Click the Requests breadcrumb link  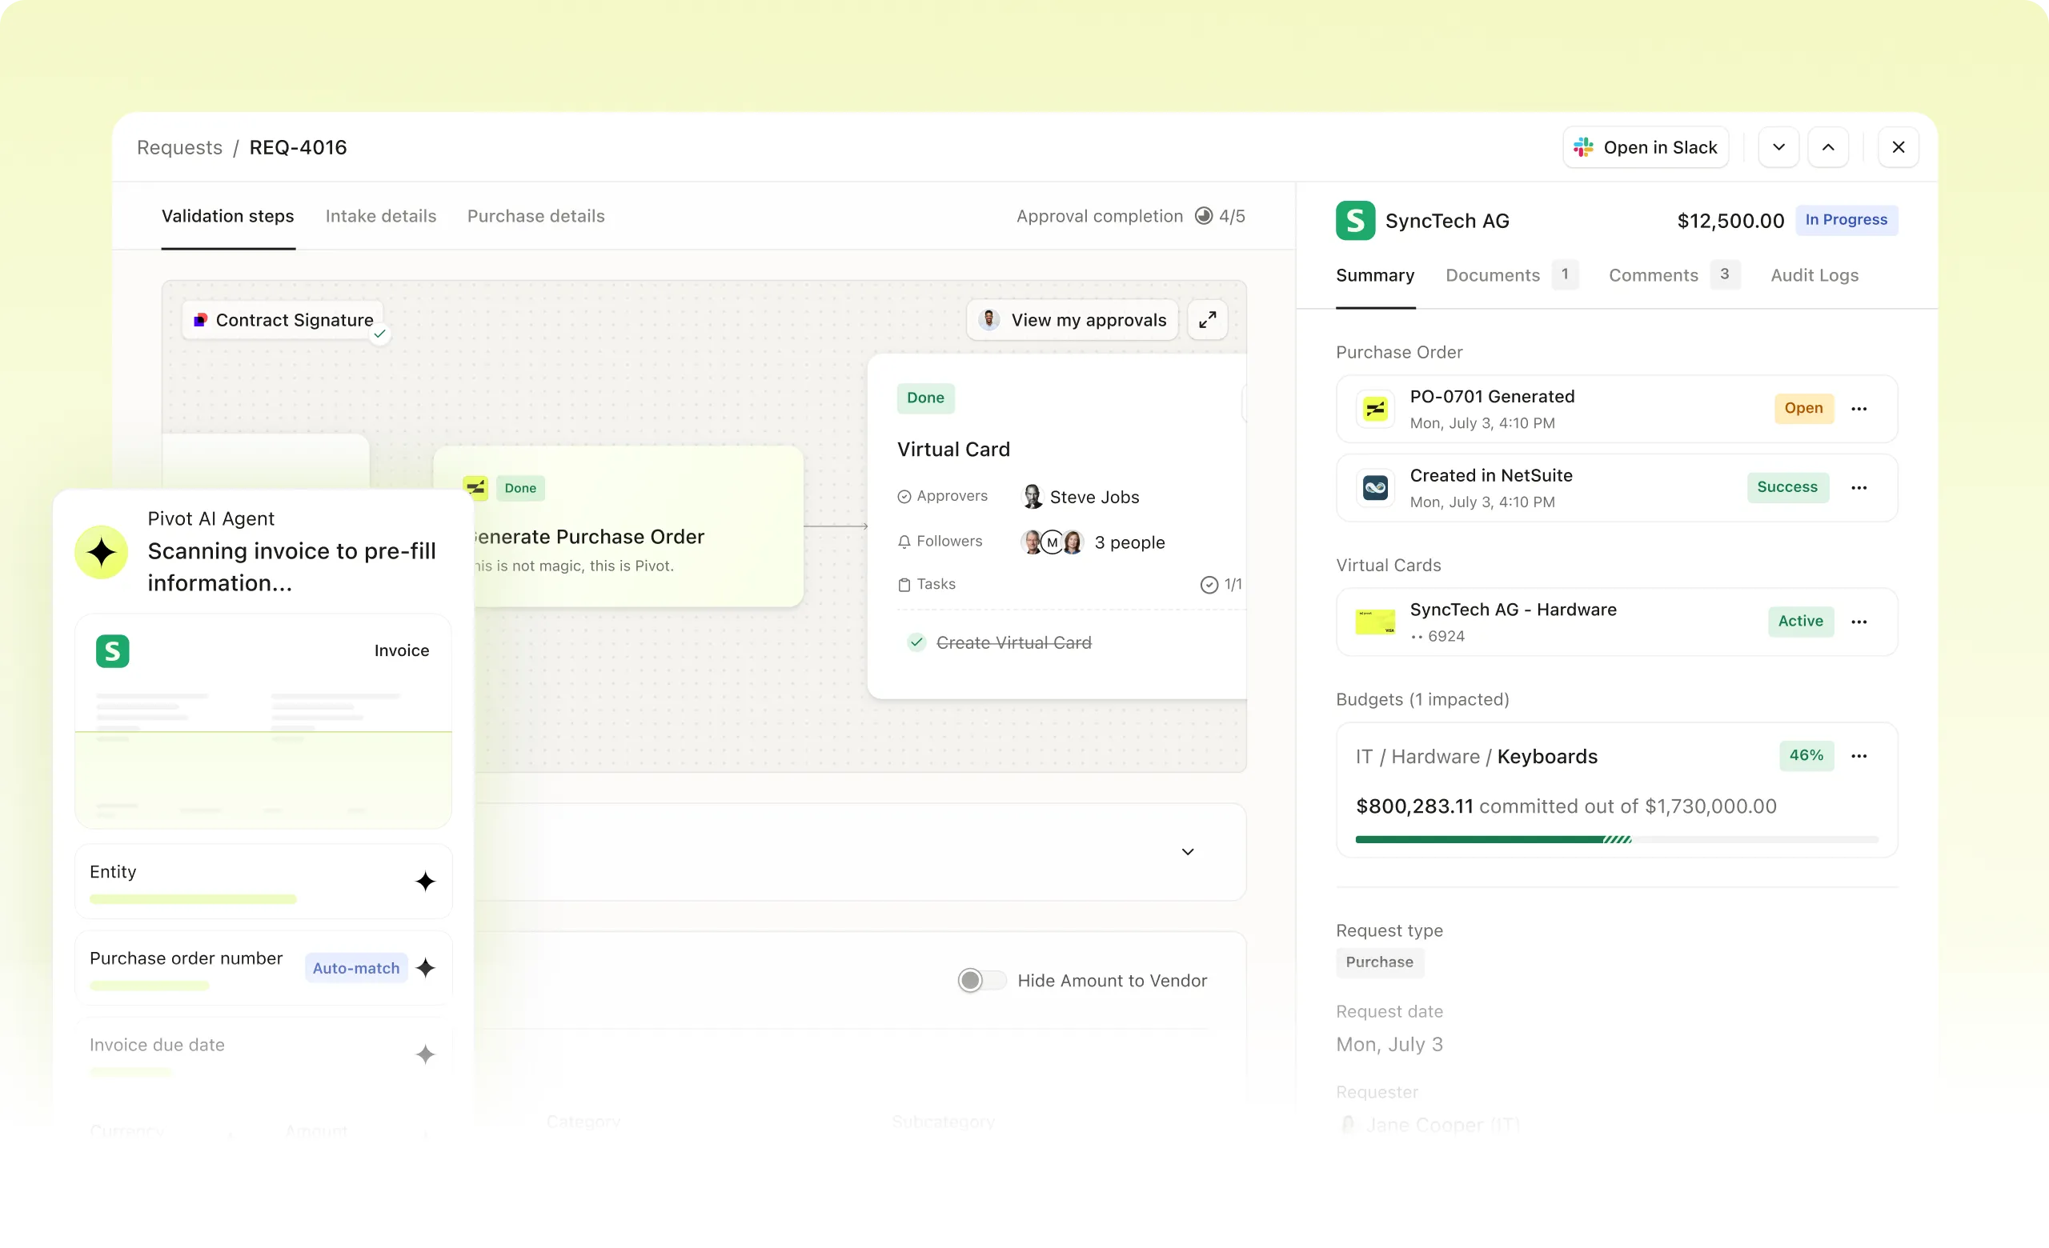click(179, 148)
